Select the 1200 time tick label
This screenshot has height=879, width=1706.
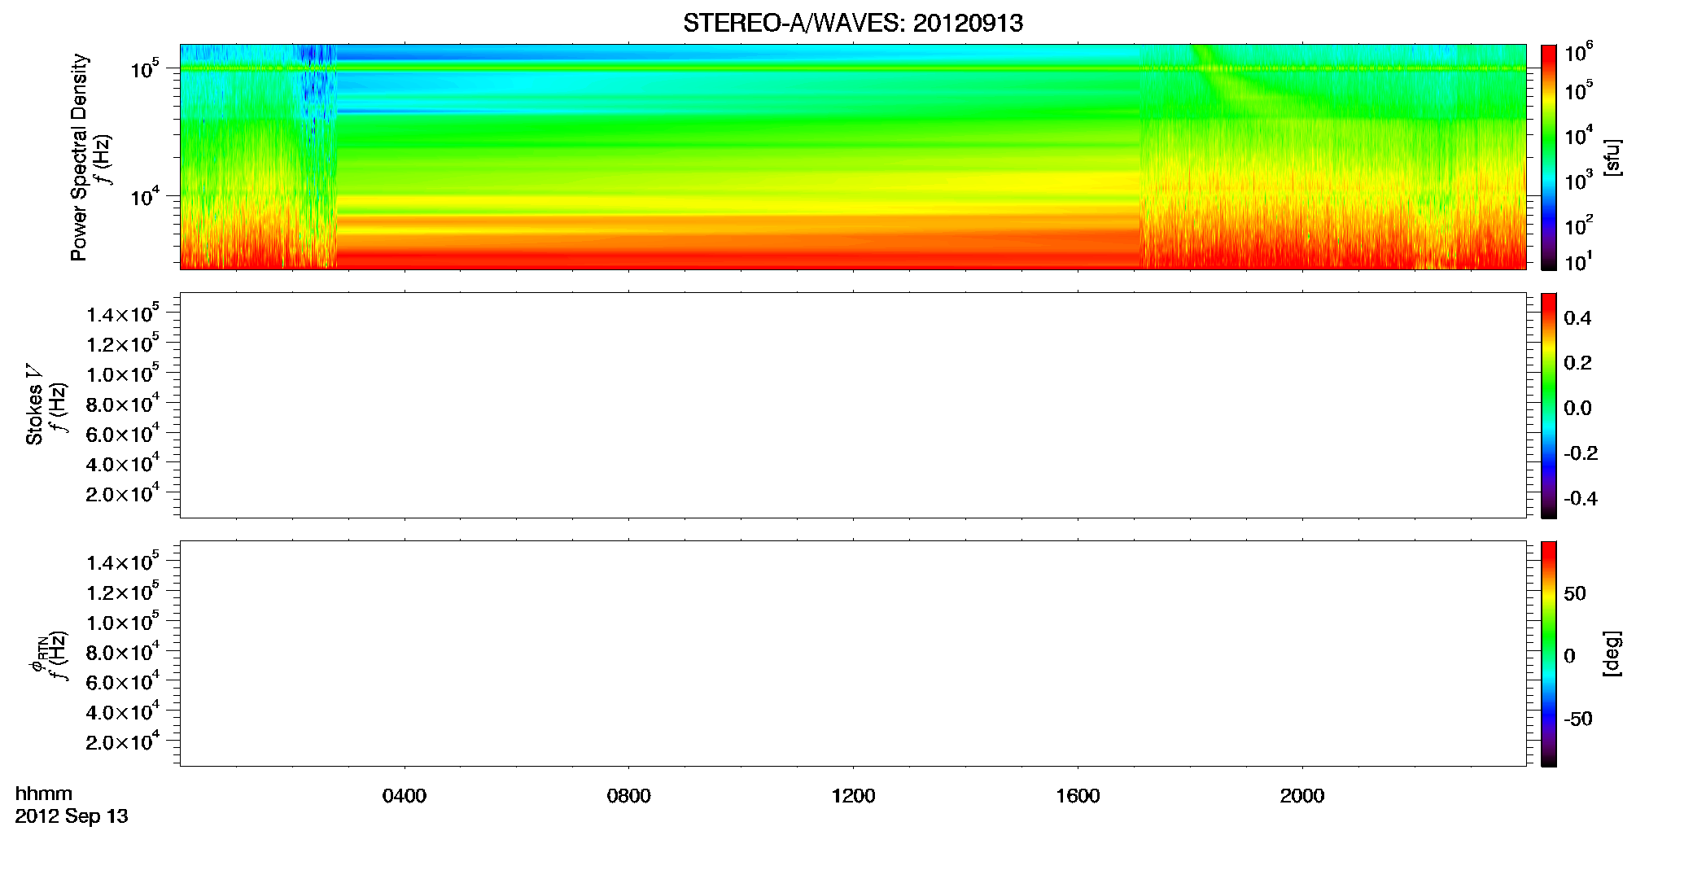coord(854,796)
